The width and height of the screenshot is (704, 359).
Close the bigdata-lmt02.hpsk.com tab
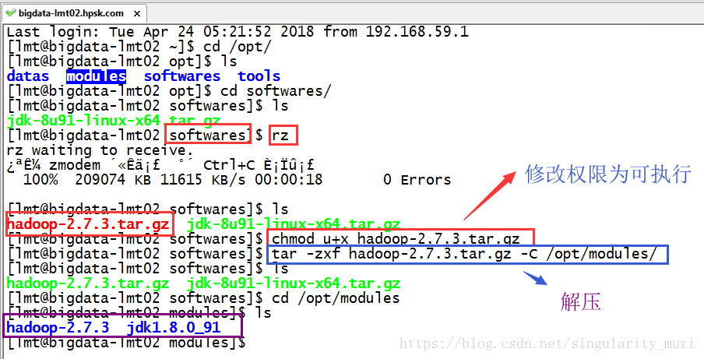[137, 14]
